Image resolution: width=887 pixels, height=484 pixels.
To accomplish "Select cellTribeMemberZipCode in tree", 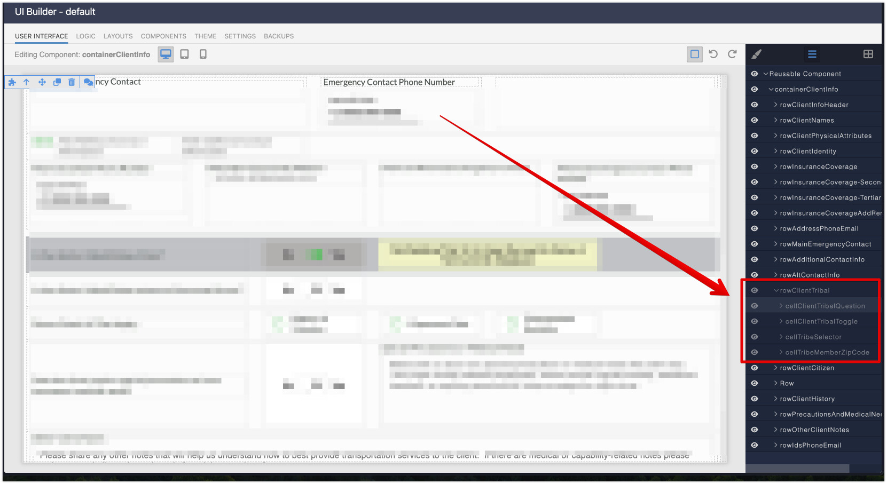I will pyautogui.click(x=827, y=352).
